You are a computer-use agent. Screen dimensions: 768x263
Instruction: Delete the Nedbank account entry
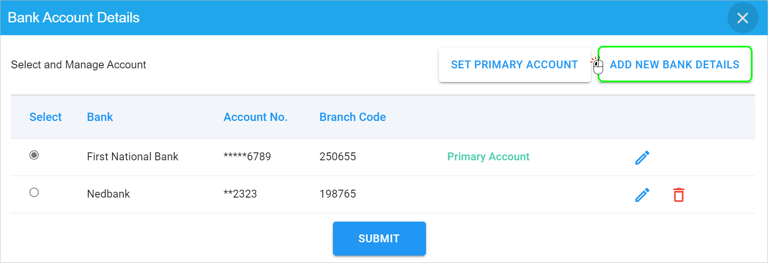click(679, 195)
